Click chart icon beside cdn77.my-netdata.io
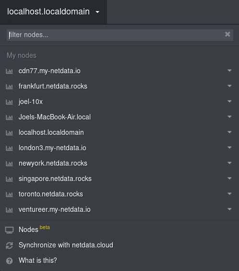Image resolution: width=239 pixels, height=271 pixels. (x=9, y=71)
